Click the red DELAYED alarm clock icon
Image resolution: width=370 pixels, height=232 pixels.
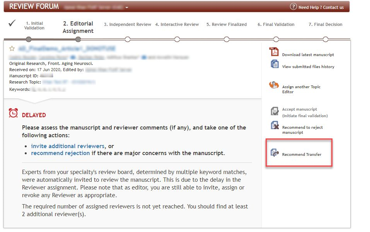tap(14, 113)
